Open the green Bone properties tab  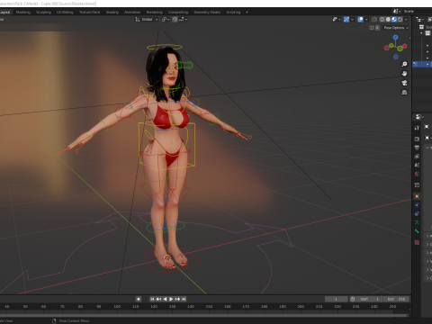click(x=417, y=231)
